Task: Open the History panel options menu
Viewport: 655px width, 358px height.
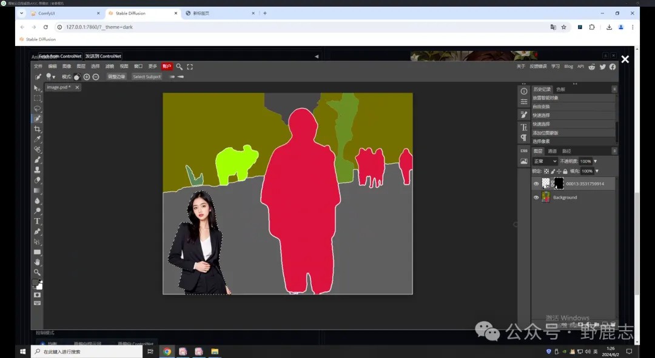Action: [x=614, y=89]
